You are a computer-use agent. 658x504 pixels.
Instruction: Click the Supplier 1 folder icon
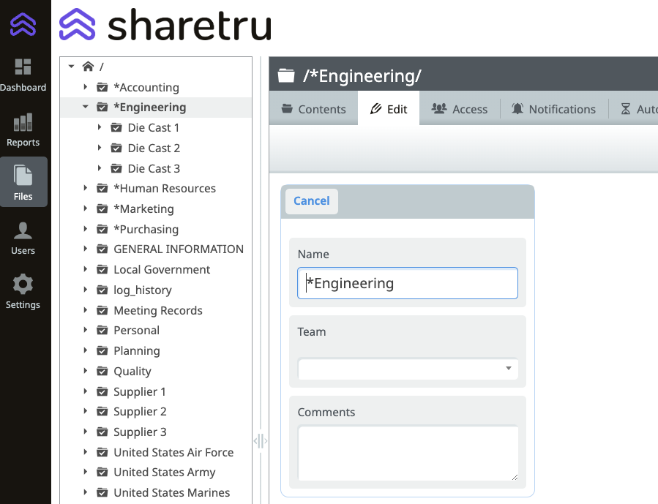[102, 391]
